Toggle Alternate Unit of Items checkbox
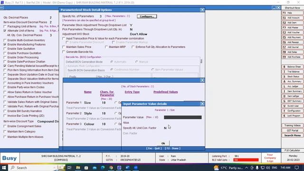 coord(5,30)
